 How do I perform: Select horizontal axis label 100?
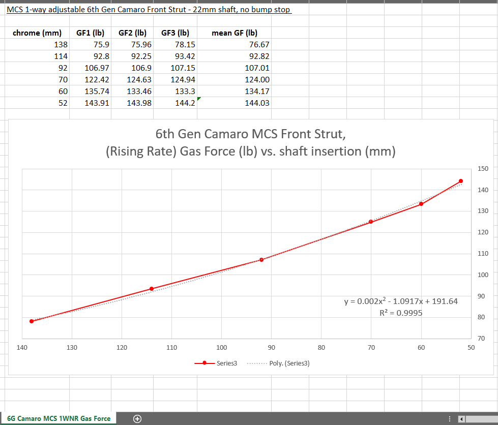(222, 348)
